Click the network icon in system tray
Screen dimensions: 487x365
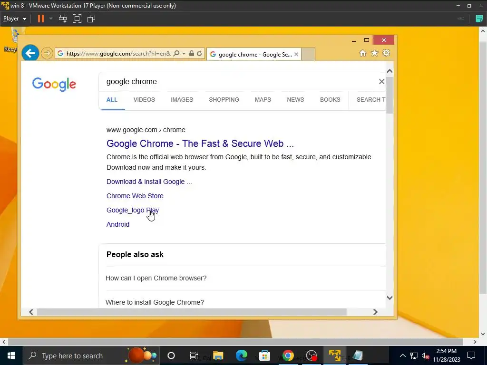click(414, 355)
